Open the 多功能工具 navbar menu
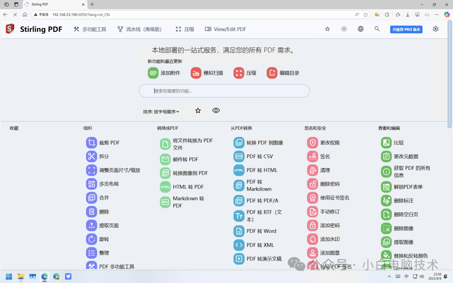Viewport: 453px width, 283px height. pos(90,29)
